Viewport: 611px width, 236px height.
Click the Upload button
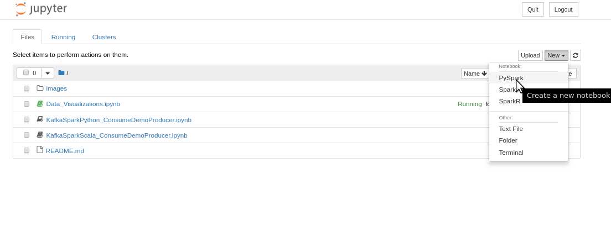click(x=530, y=55)
